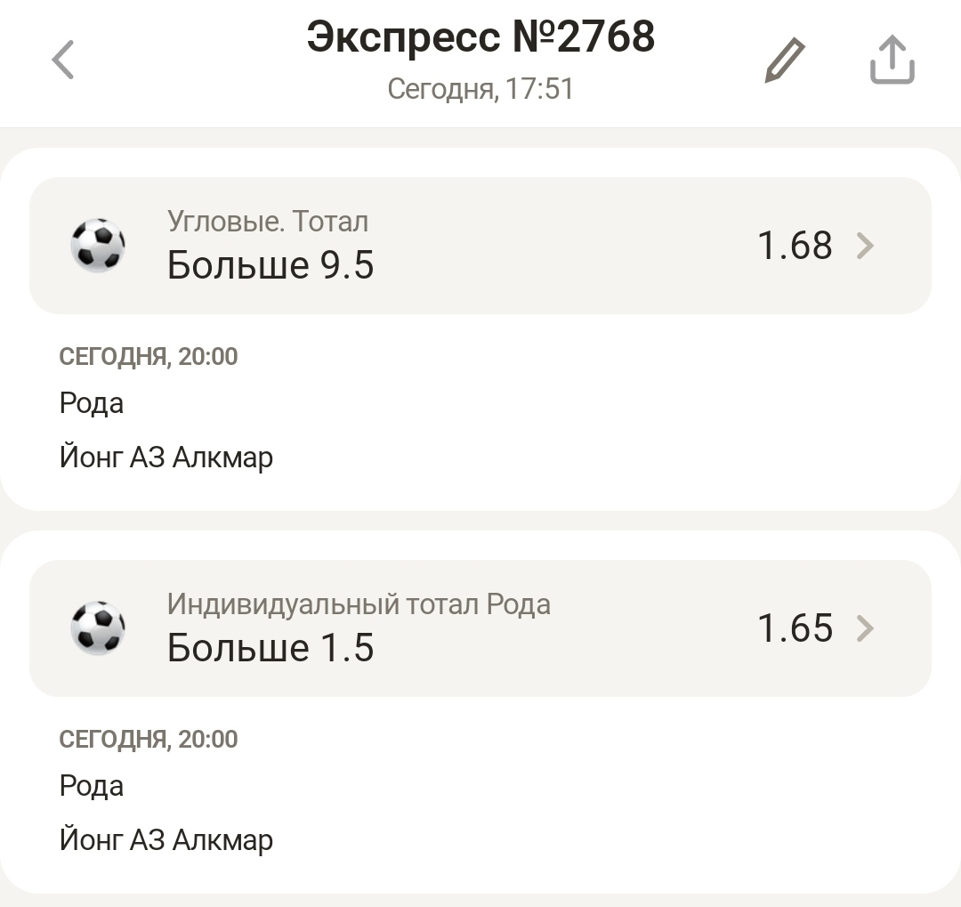The image size is (961, 907).
Task: Share the express bet via share icon
Action: pos(892,61)
